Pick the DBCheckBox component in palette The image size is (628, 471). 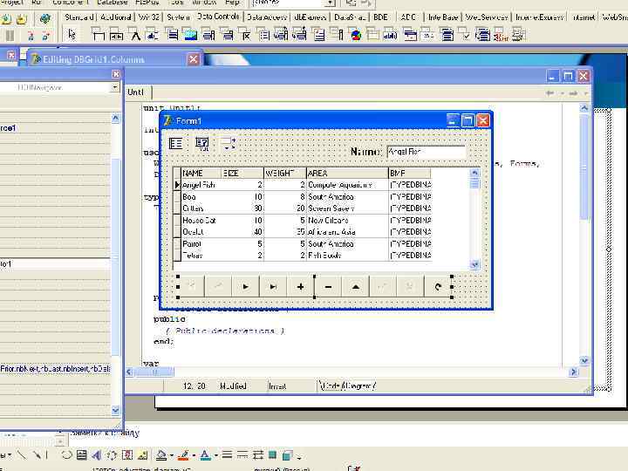[x=246, y=35]
